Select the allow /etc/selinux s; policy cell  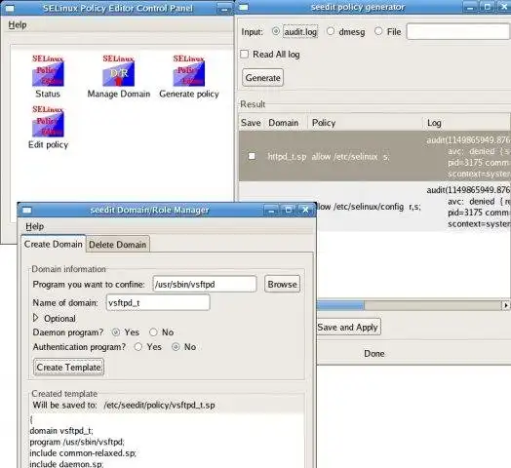(x=351, y=157)
